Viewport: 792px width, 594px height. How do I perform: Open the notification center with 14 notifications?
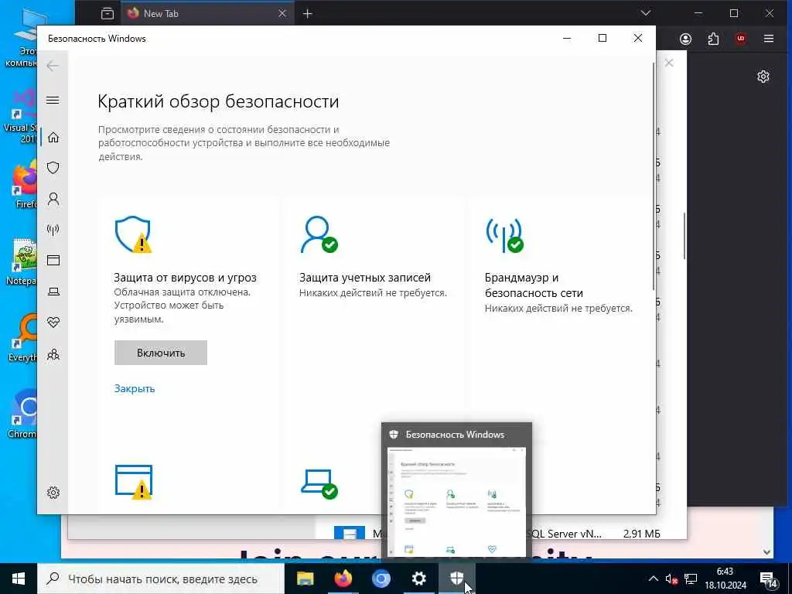coord(768,579)
